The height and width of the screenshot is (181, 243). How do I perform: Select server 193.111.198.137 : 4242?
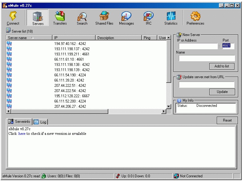(x=72, y=49)
